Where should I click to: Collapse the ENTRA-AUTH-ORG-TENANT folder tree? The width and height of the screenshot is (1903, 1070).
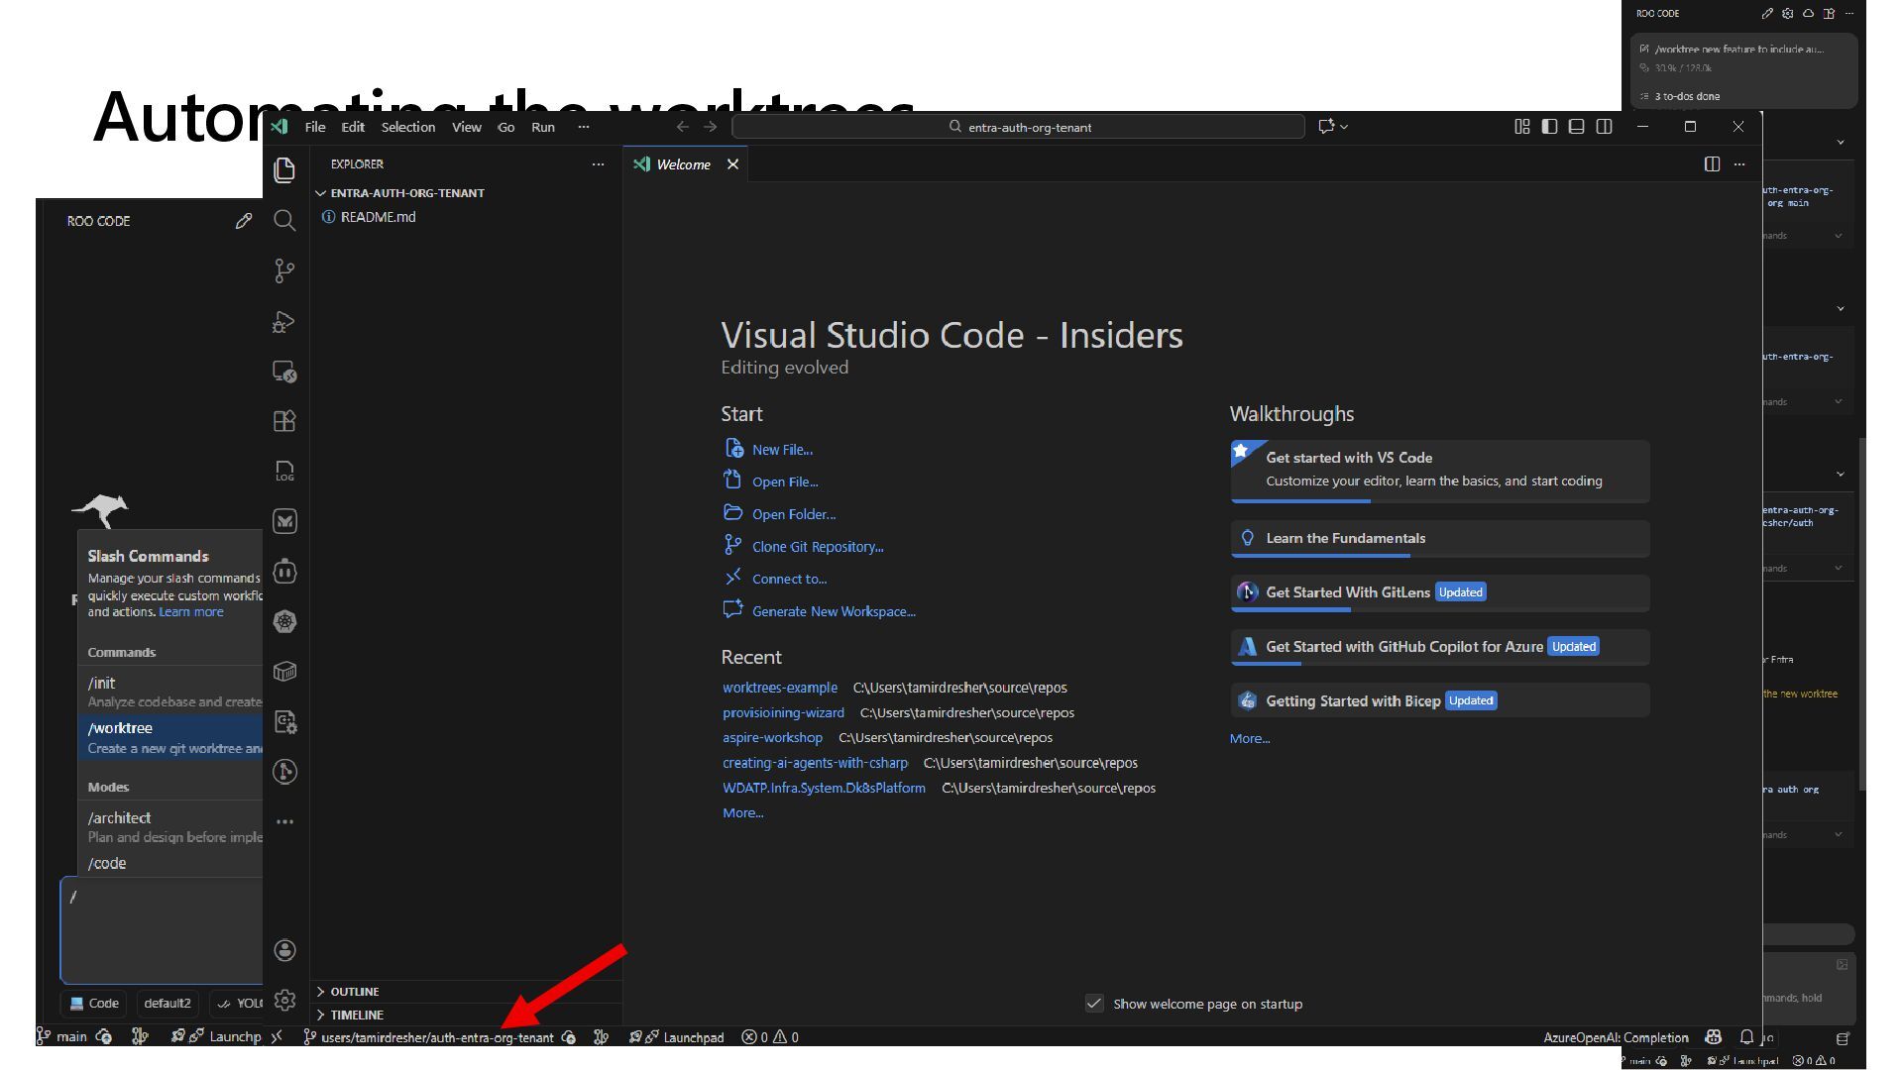(406, 193)
